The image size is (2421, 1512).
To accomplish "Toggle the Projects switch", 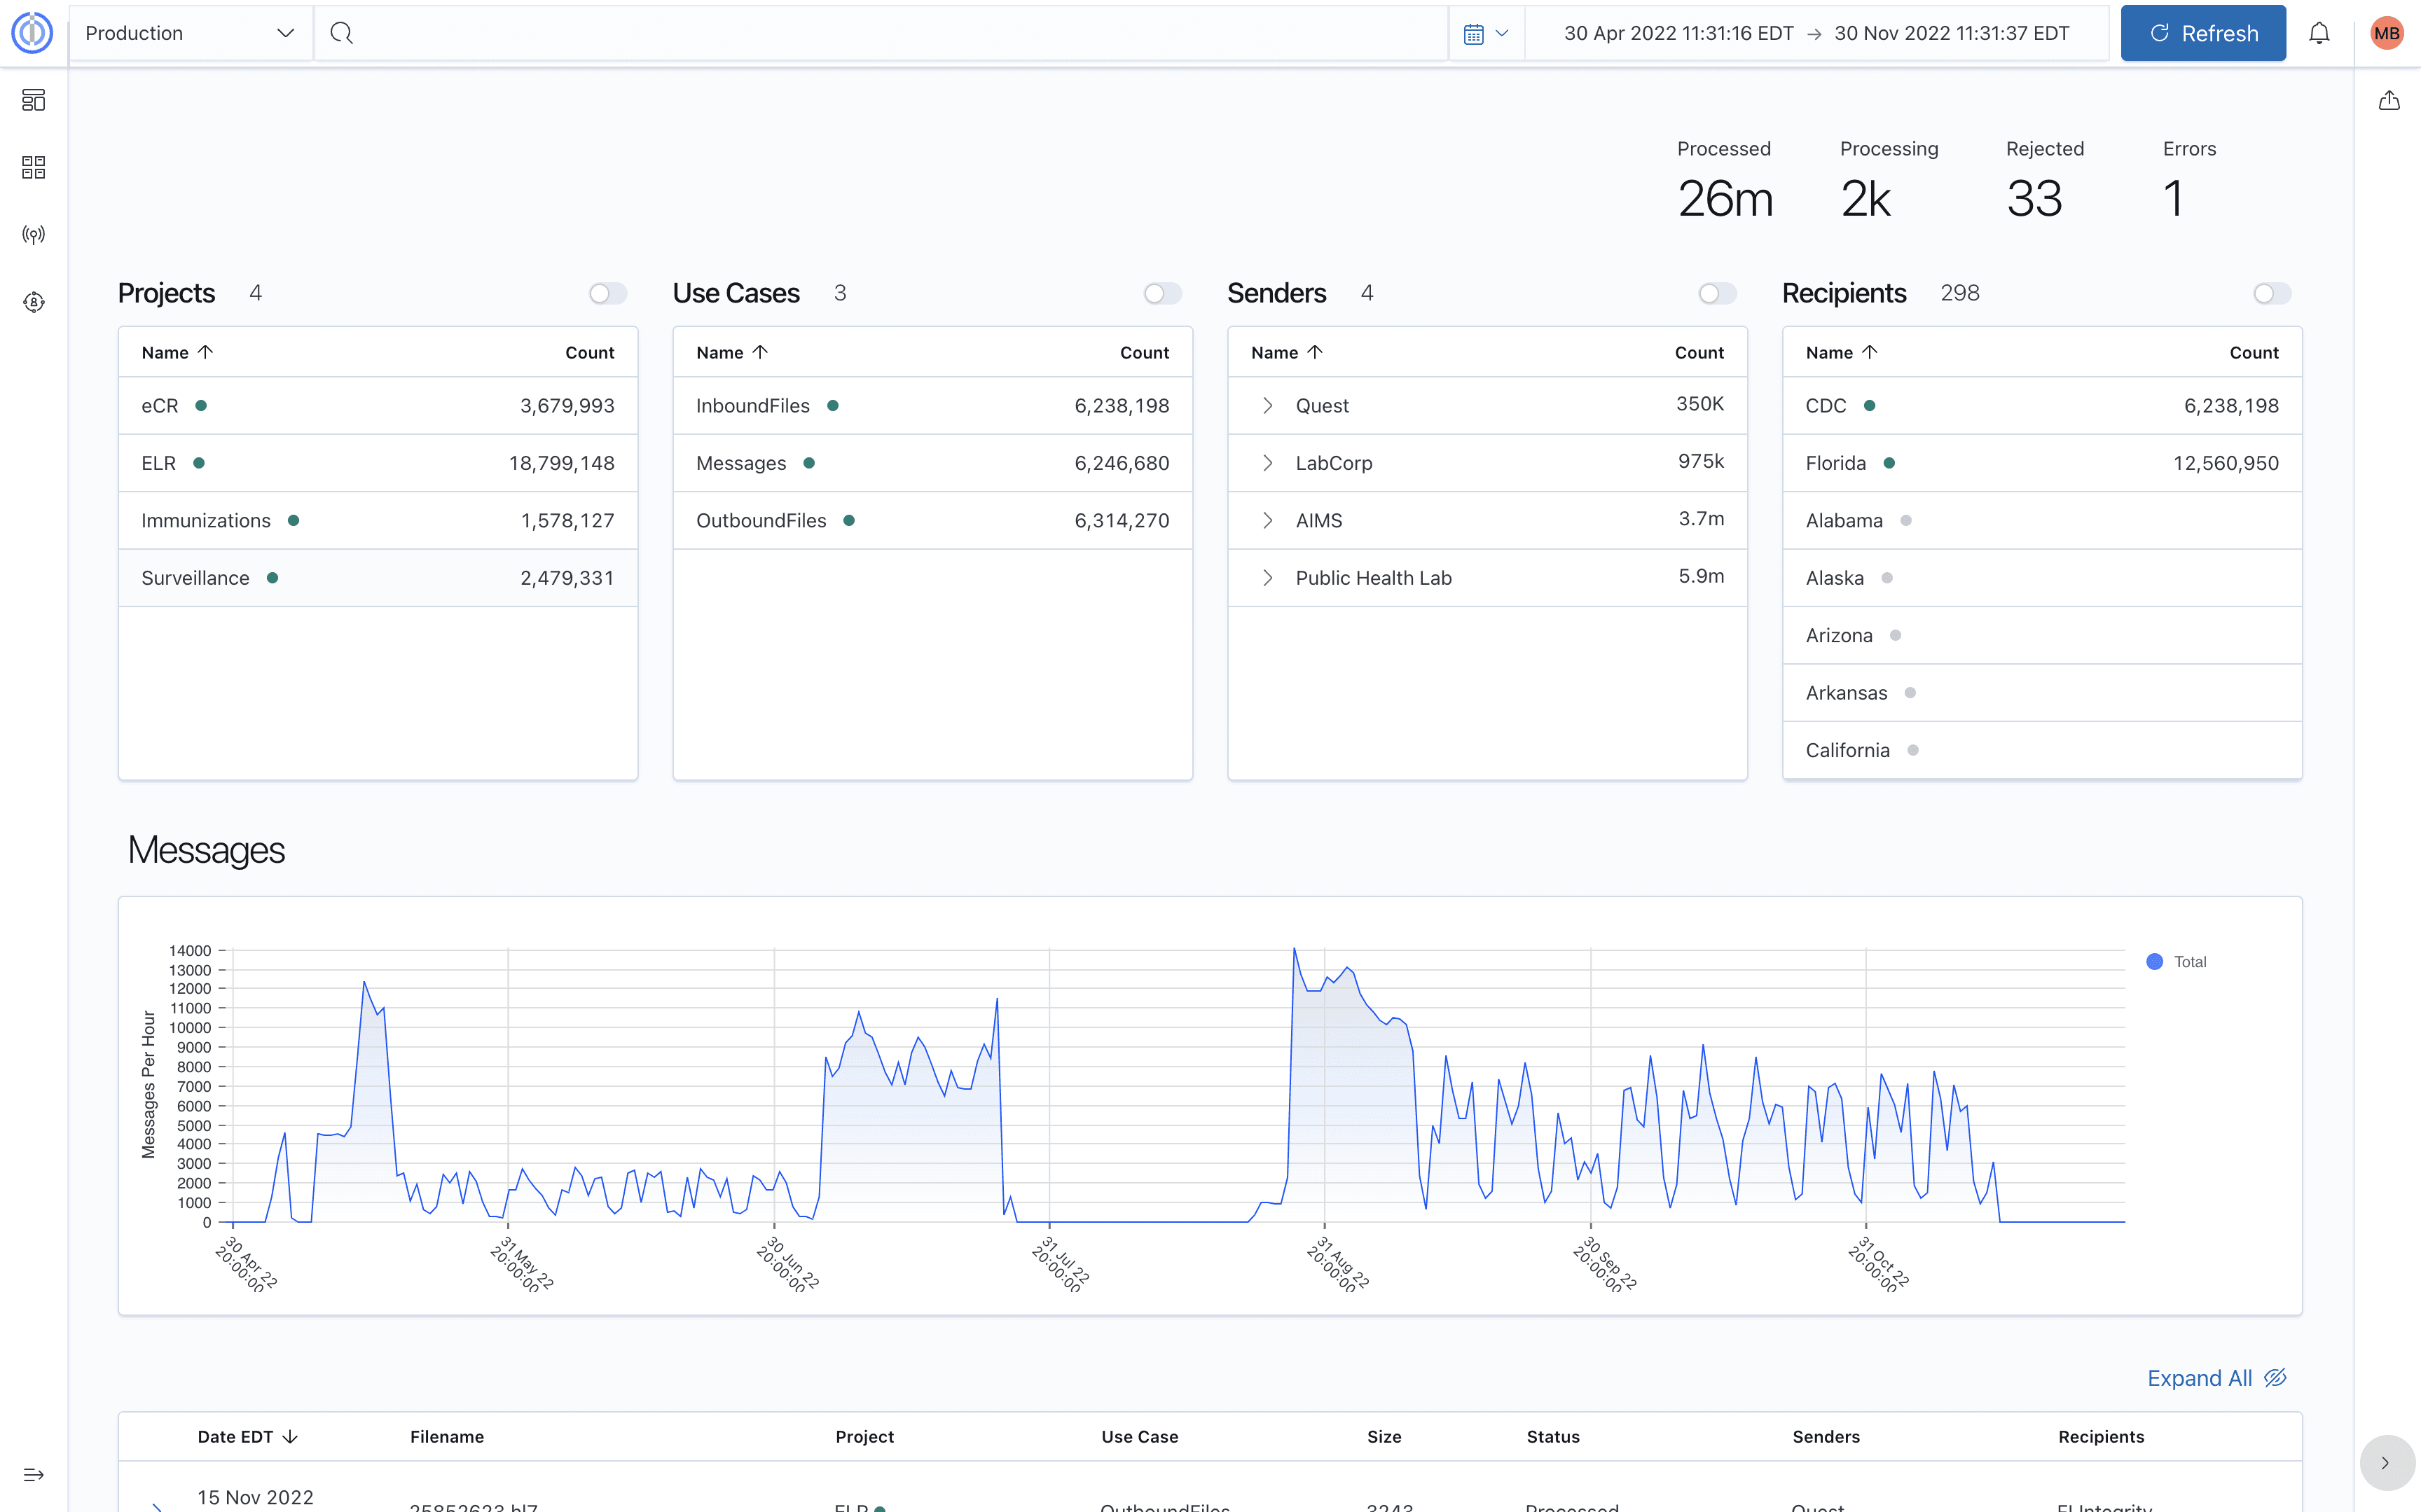I will (x=608, y=293).
